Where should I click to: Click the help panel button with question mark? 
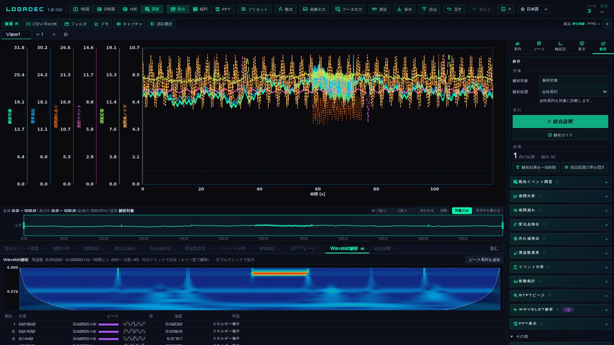coord(506,9)
